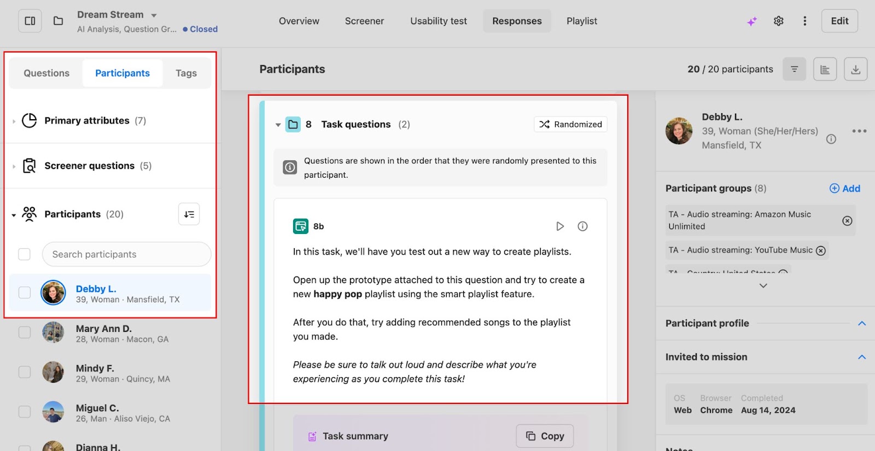Click the filter participants icon
Image resolution: width=875 pixels, height=451 pixels.
tap(794, 69)
